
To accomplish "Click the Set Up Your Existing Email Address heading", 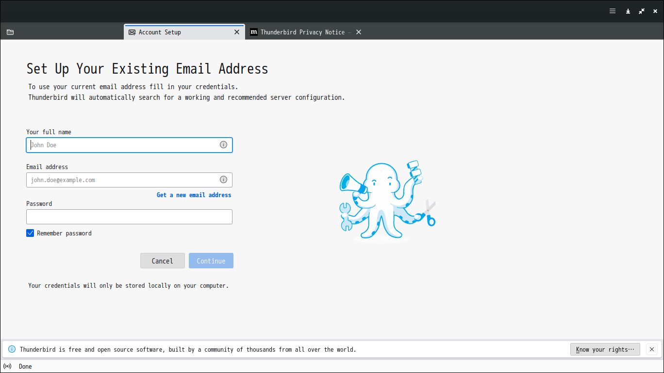I will 147,69.
